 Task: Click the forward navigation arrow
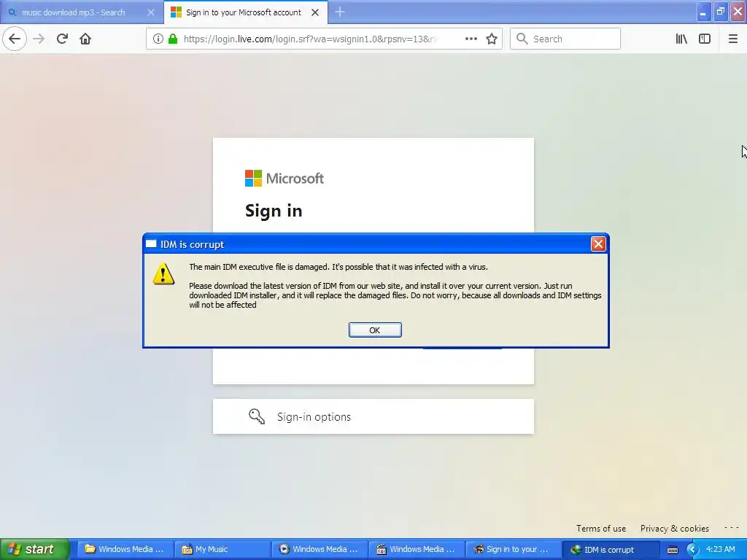pyautogui.click(x=39, y=39)
